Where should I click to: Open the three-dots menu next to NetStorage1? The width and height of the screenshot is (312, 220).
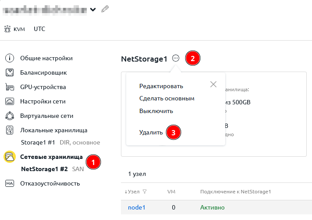pos(176,58)
